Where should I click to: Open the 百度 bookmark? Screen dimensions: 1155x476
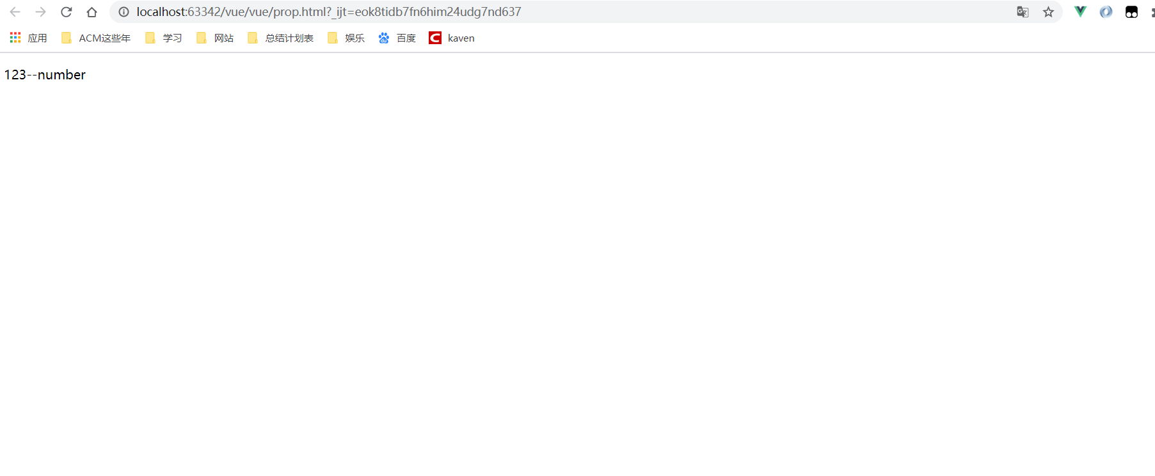(397, 38)
